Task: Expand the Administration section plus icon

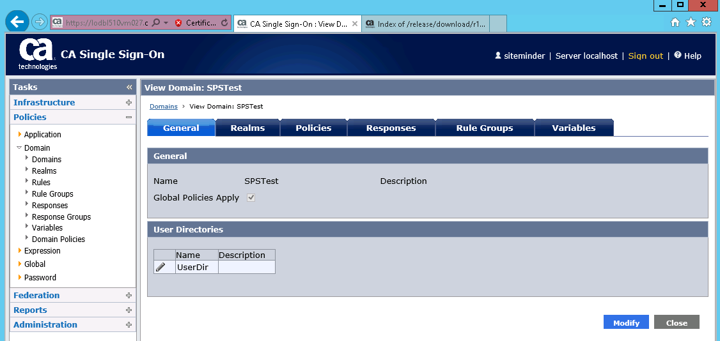Action: (129, 325)
